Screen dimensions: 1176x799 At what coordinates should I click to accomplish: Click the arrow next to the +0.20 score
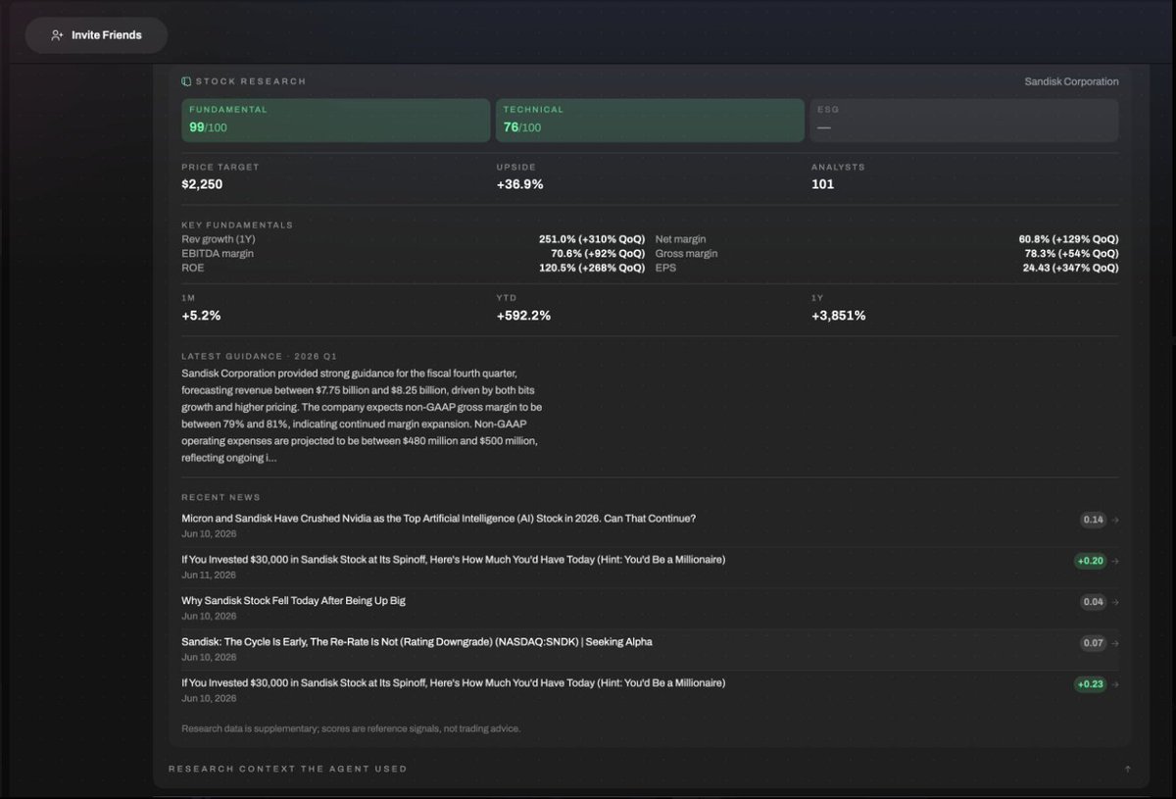tap(1114, 561)
